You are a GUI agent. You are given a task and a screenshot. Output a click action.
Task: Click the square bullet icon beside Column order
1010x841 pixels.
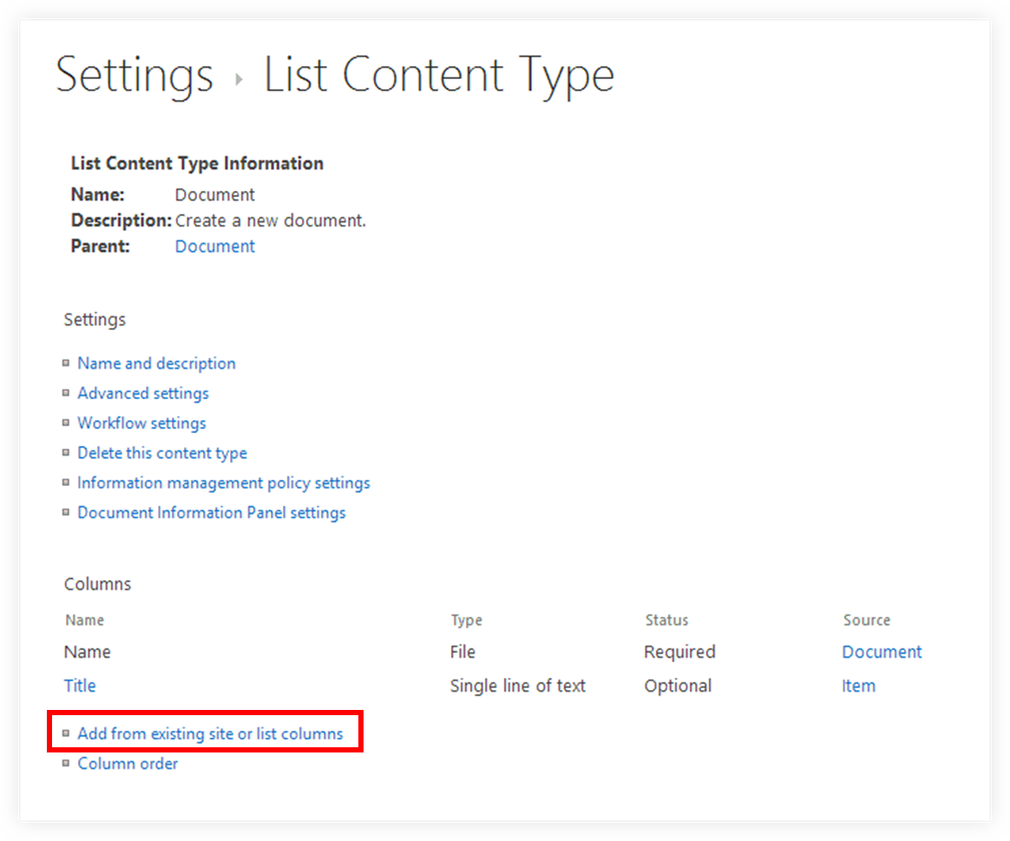67,763
